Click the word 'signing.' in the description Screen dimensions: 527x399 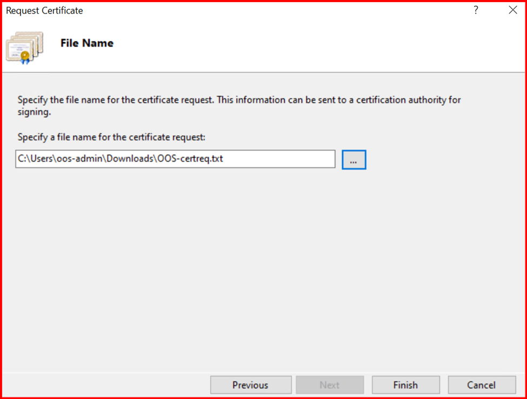point(34,112)
